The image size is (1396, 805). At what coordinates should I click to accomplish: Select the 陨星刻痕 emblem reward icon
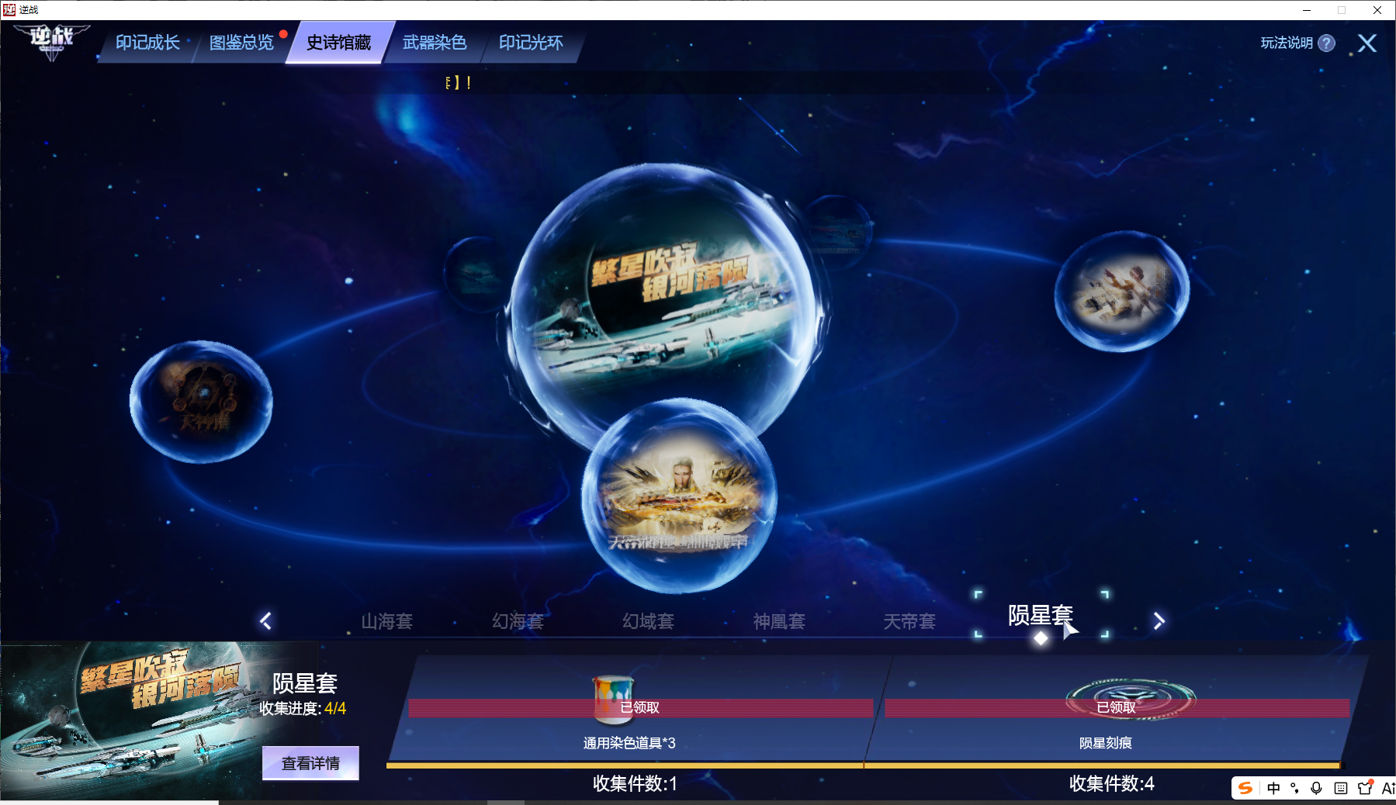1130,698
